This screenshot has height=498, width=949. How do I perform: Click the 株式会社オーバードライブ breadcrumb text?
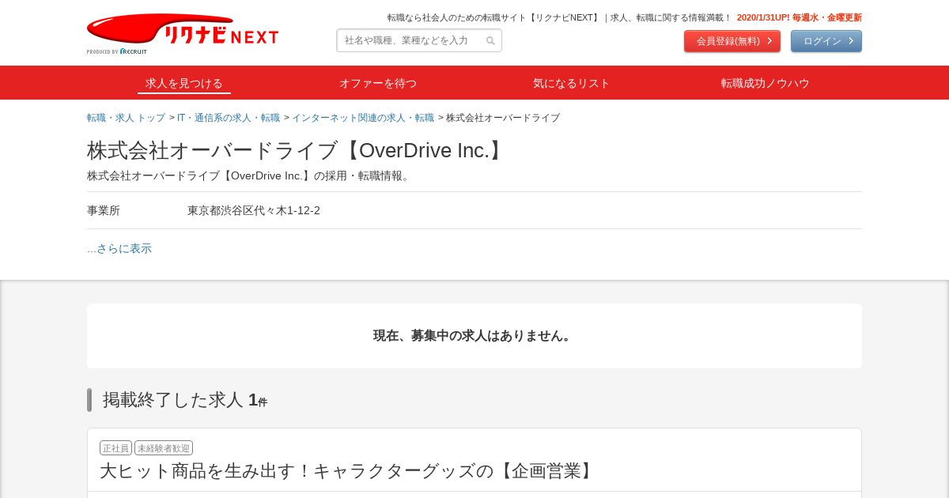click(x=503, y=118)
